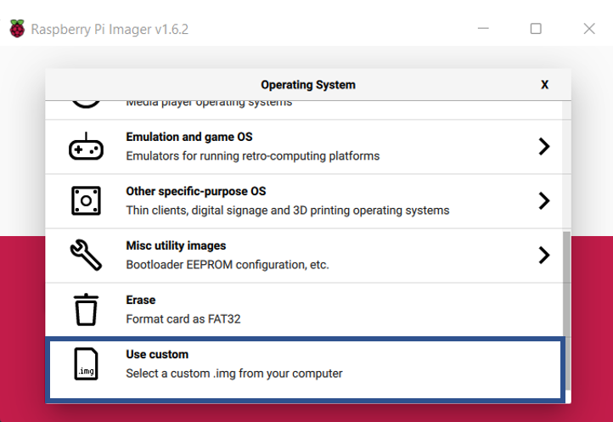The image size is (613, 422).
Task: Expand Other specific-purpose OS chevron
Action: click(544, 201)
